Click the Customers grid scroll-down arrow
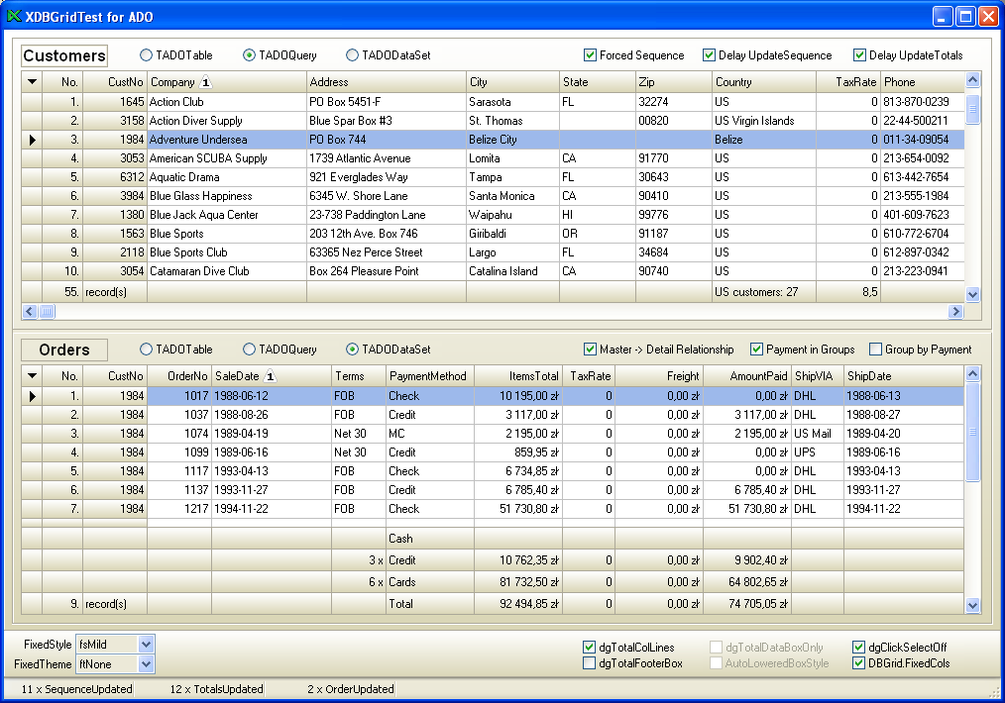 [972, 293]
